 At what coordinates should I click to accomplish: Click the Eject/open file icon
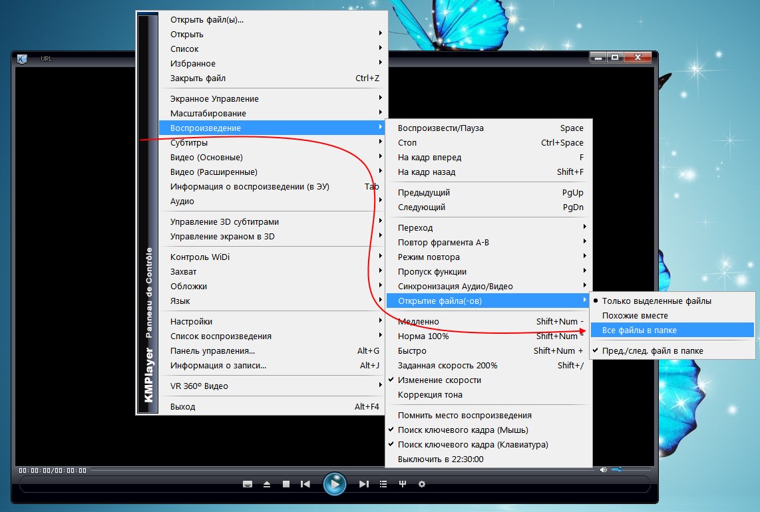pos(267,484)
